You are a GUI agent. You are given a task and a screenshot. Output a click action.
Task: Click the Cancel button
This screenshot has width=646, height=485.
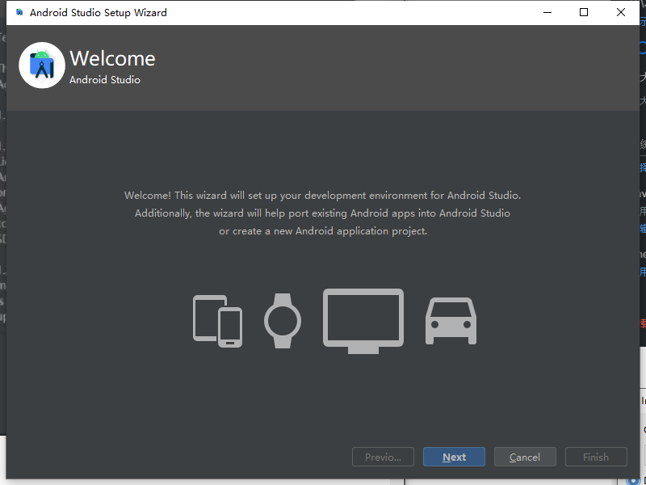tap(525, 457)
